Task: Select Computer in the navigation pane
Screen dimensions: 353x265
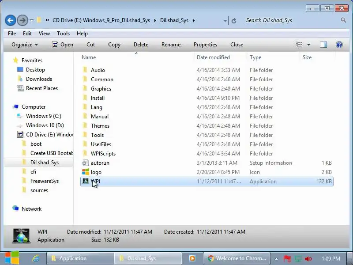Action: (34, 107)
